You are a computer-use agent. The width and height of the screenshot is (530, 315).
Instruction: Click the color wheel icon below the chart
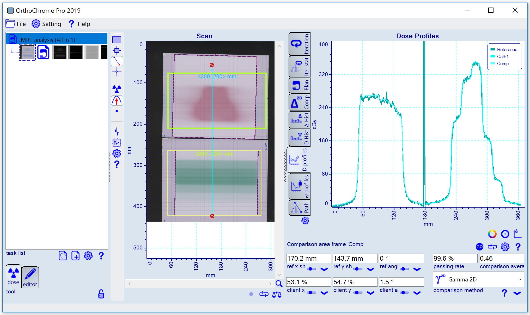[492, 234]
